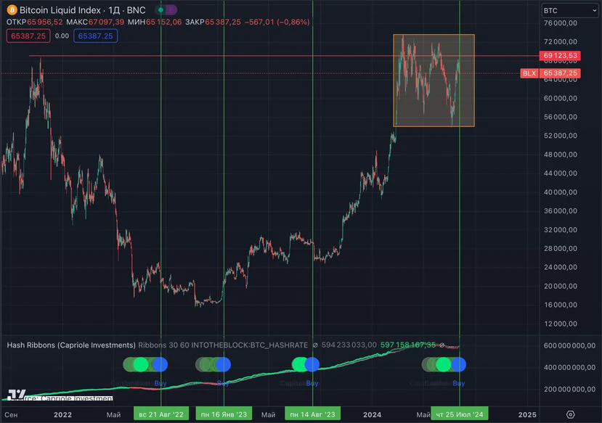This screenshot has height=423, width=602.
Task: Click the 0.00 spread value
Action: (62, 36)
